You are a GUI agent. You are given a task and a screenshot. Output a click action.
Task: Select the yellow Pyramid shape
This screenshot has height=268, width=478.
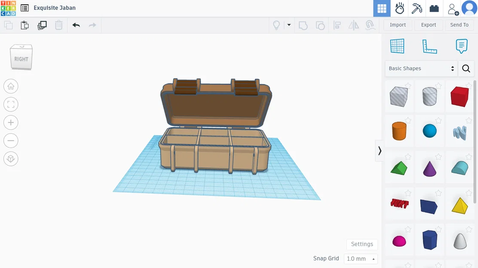click(460, 206)
